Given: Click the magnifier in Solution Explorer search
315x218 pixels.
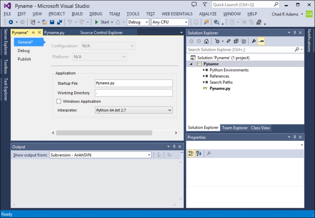Looking at the screenshot, I should [297, 49].
